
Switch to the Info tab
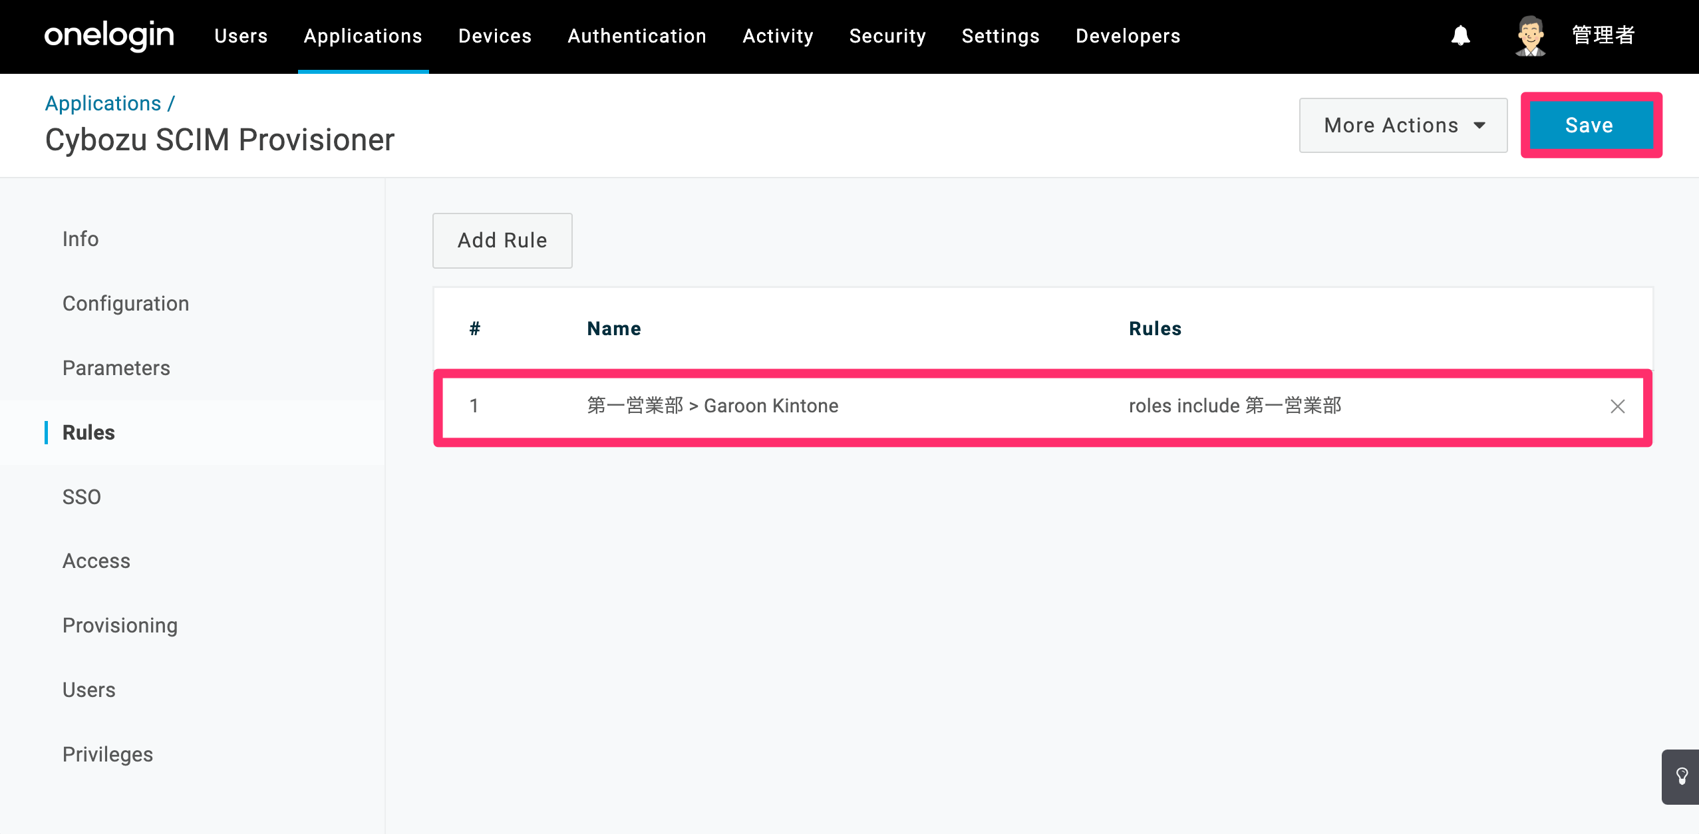pyautogui.click(x=80, y=239)
